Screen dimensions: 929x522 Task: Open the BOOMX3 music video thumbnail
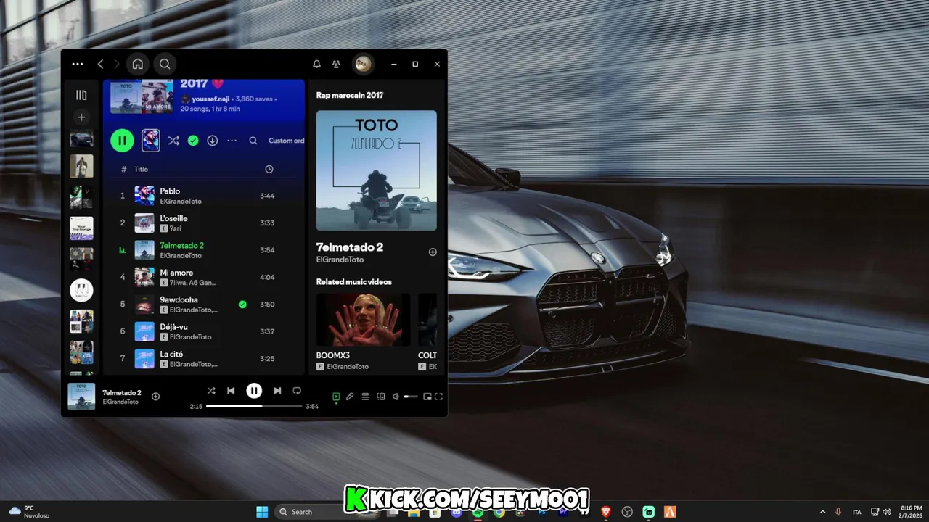click(363, 320)
